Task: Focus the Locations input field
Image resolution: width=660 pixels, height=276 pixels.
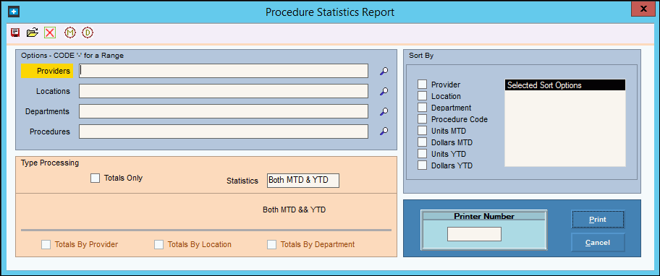Action: (224, 91)
